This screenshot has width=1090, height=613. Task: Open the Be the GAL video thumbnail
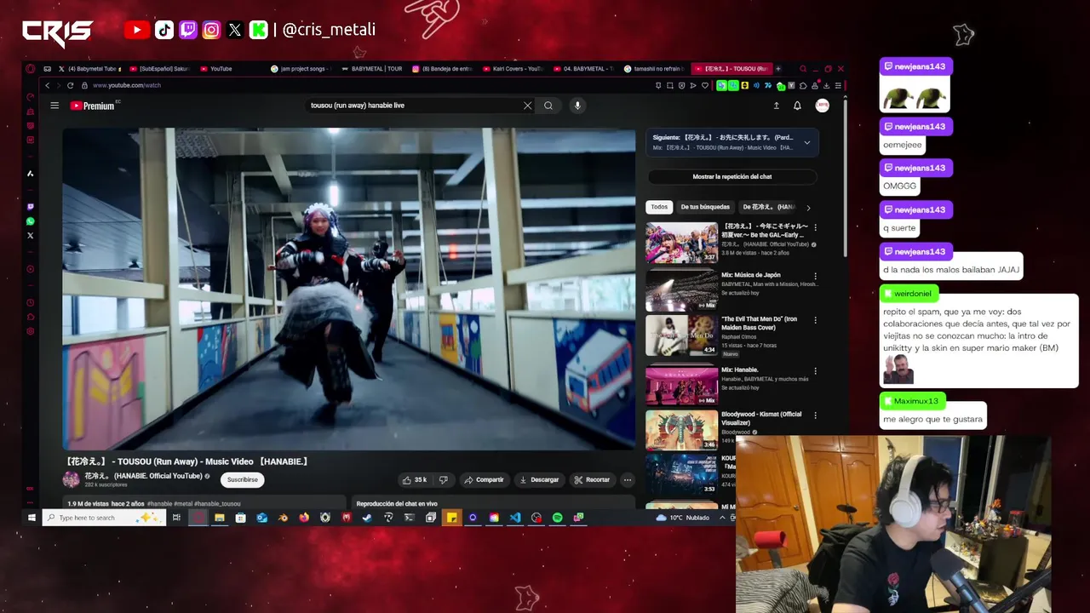click(681, 243)
